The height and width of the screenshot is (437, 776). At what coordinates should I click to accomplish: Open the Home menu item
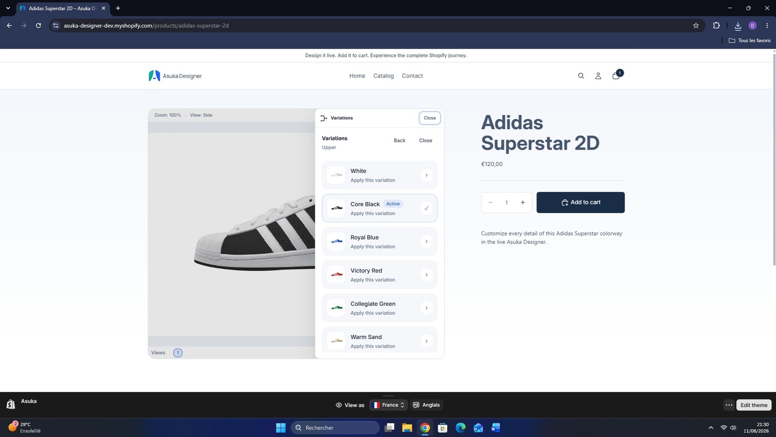[x=357, y=76]
